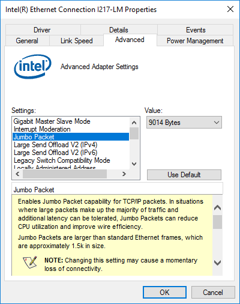
Task: Confirm changes with the OK button
Action: pos(164,293)
